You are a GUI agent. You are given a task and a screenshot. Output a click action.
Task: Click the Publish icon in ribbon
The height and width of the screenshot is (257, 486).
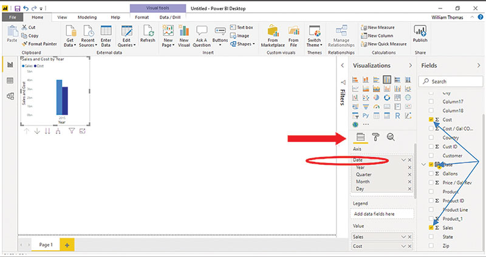420,35
